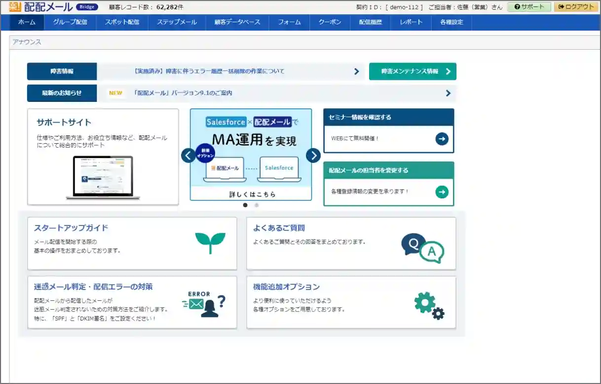This screenshot has width=601, height=384.
Task: Click the arrow icon on 配配メールの担当者を変更する panel
Action: click(442, 192)
